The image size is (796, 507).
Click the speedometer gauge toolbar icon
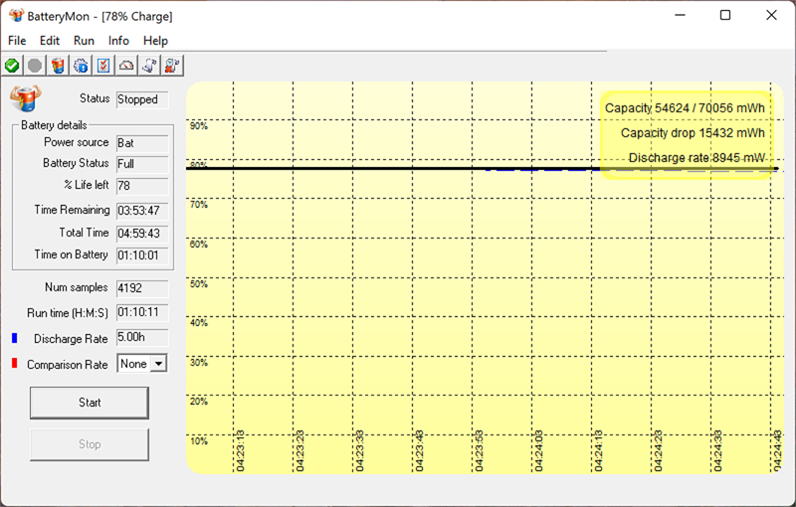pyautogui.click(x=126, y=66)
